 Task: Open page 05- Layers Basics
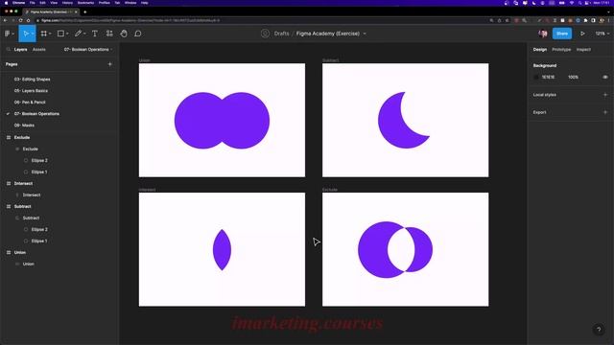click(31, 91)
